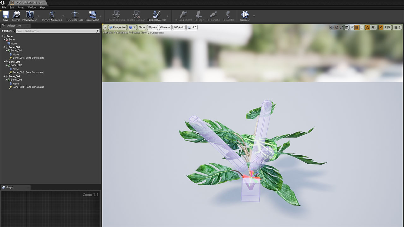Click the Enable Collision toolbar icon

point(116,16)
